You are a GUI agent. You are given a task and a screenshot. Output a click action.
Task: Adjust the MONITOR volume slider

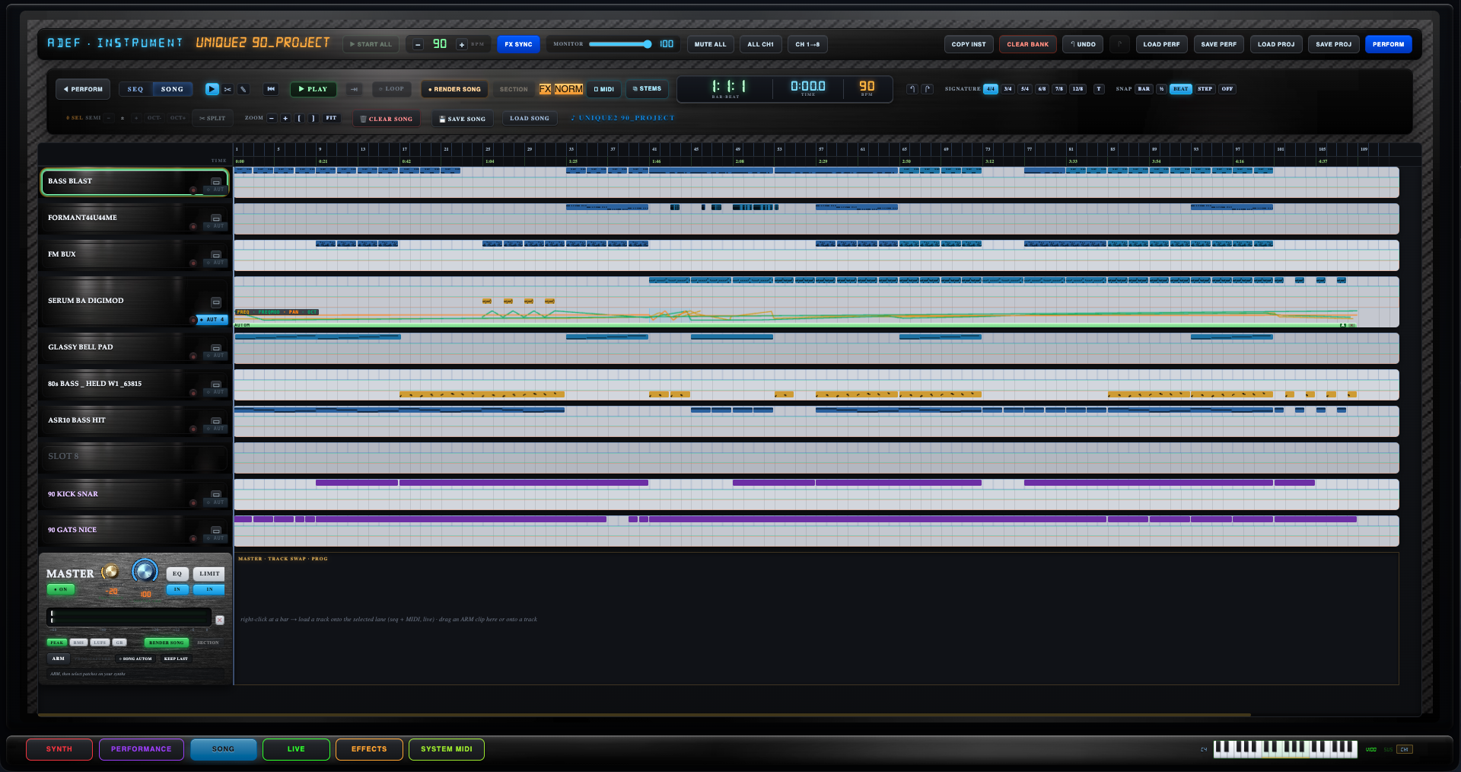coord(620,44)
